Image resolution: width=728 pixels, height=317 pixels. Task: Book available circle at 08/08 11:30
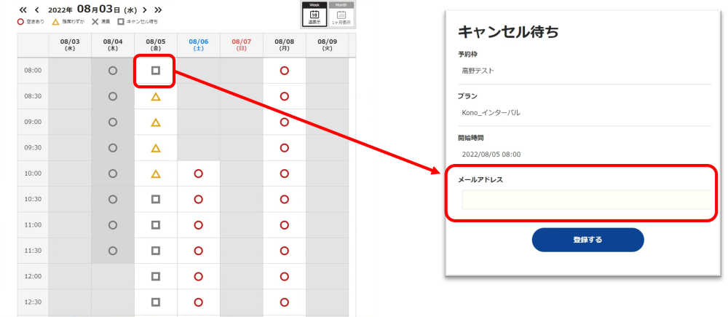coord(285,251)
